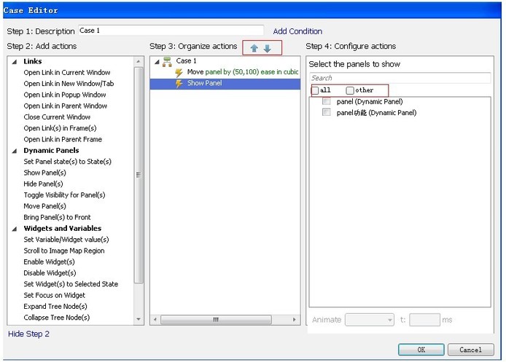This screenshot has height=362, width=506.
Task: Tick the 'panel (Dynamic Panel)' checkbox
Action: coord(327,102)
